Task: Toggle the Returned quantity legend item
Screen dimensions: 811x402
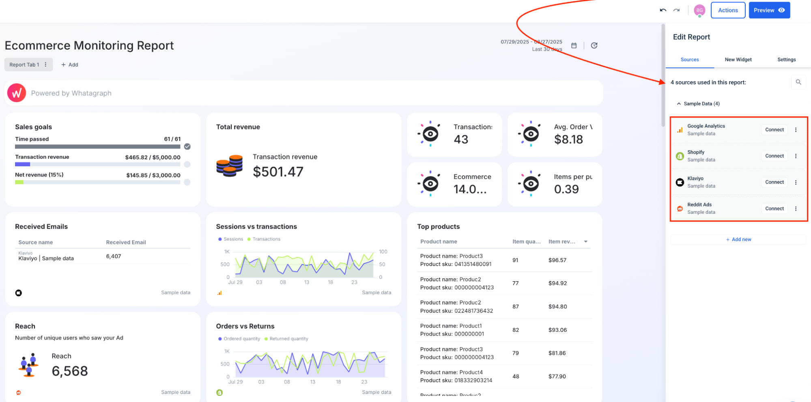Action: tap(286, 339)
